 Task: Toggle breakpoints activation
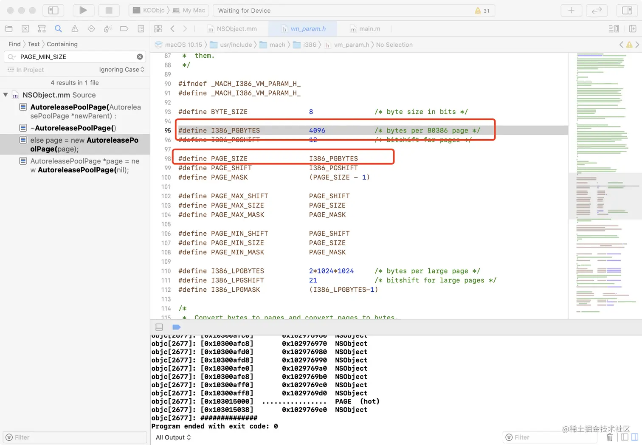pos(177,327)
